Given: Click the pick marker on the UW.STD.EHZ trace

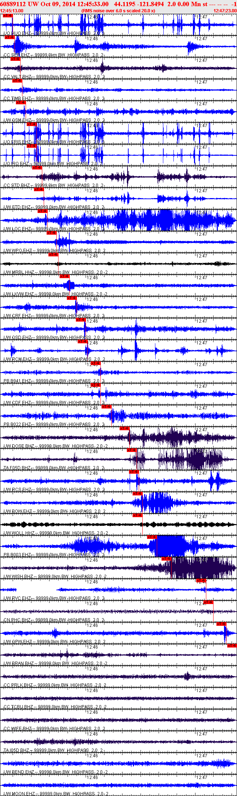Looking at the screenshot, I should [x=39, y=189].
